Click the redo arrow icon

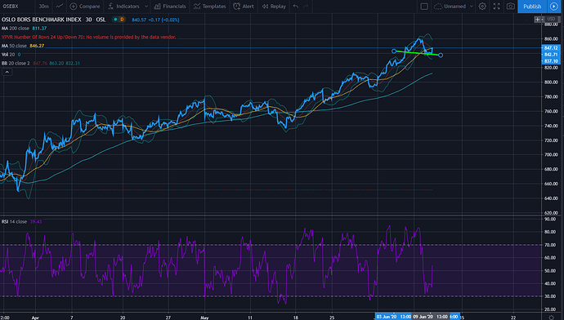[x=306, y=6]
